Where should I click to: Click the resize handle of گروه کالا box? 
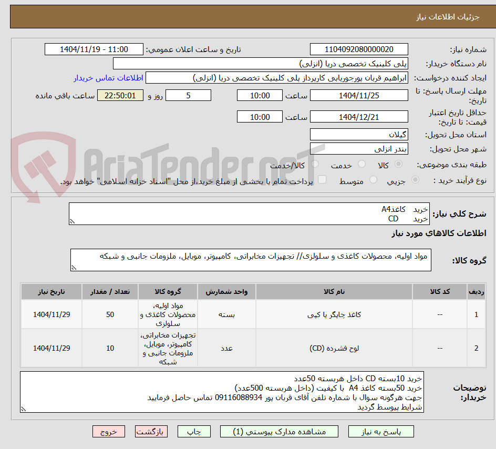point(74,268)
